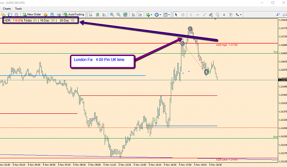
Task: Tile chart windows icon
Action: tap(125, 15)
